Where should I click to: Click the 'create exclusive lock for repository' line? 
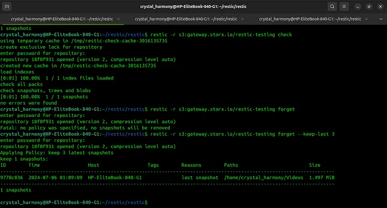[x=51, y=47]
